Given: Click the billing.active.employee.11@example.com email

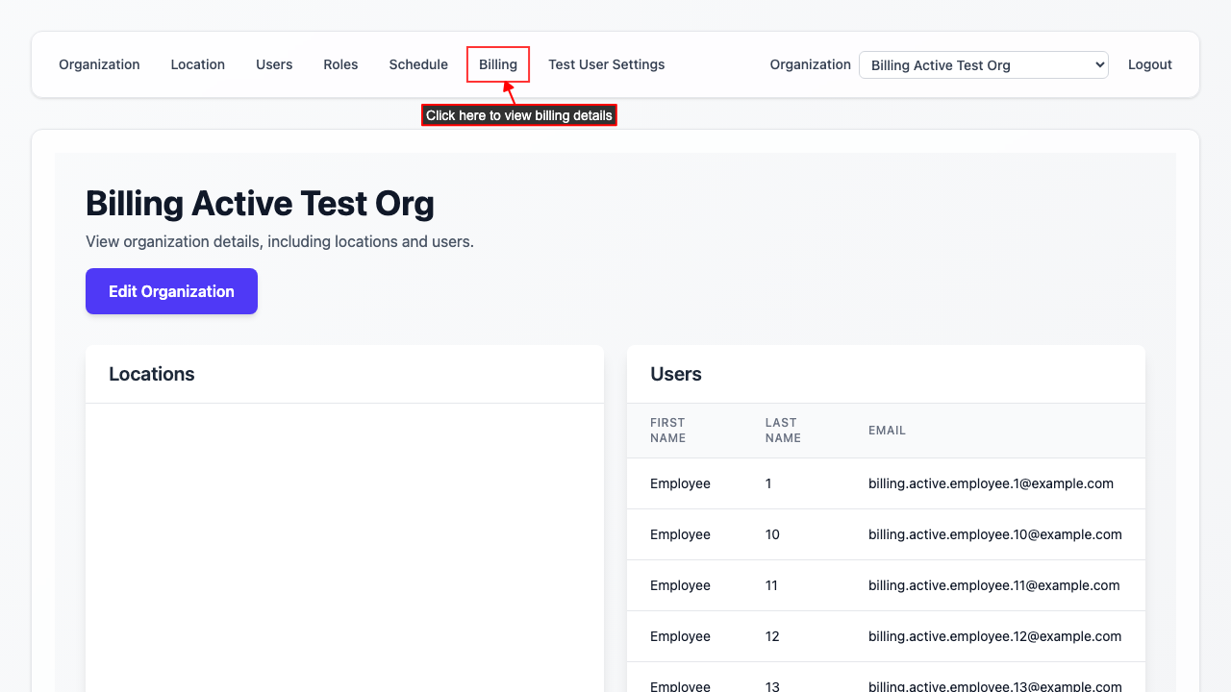Looking at the screenshot, I should [x=993, y=585].
